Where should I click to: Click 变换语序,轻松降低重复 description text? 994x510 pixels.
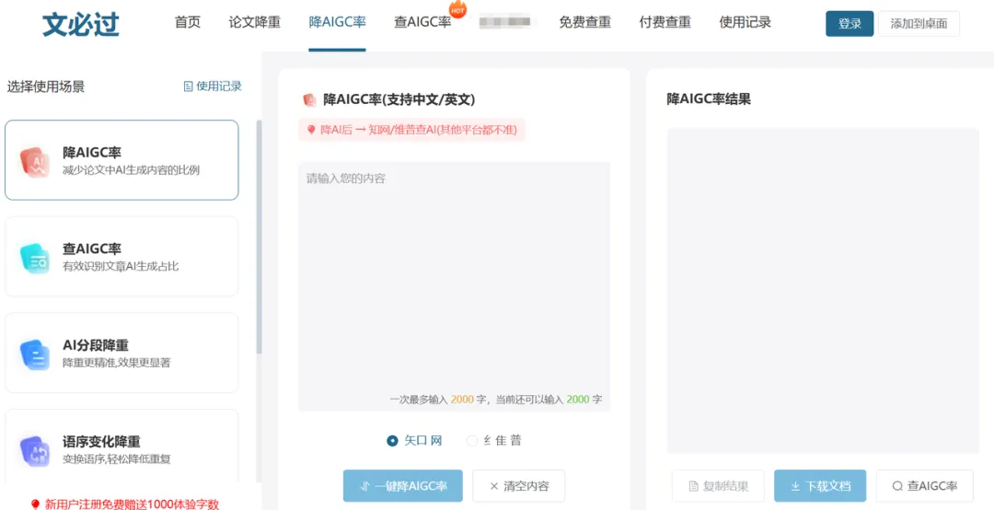point(117,458)
